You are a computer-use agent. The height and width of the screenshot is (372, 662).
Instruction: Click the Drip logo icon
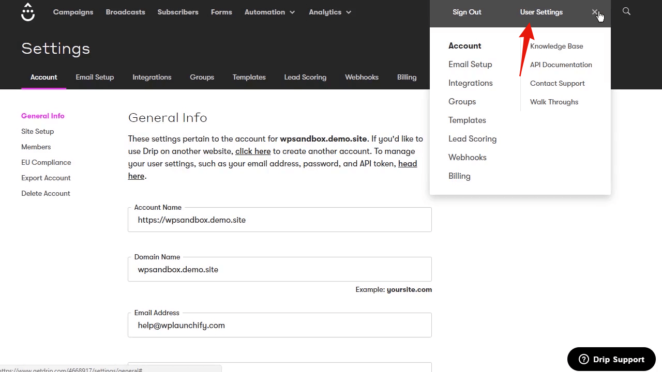click(x=28, y=12)
